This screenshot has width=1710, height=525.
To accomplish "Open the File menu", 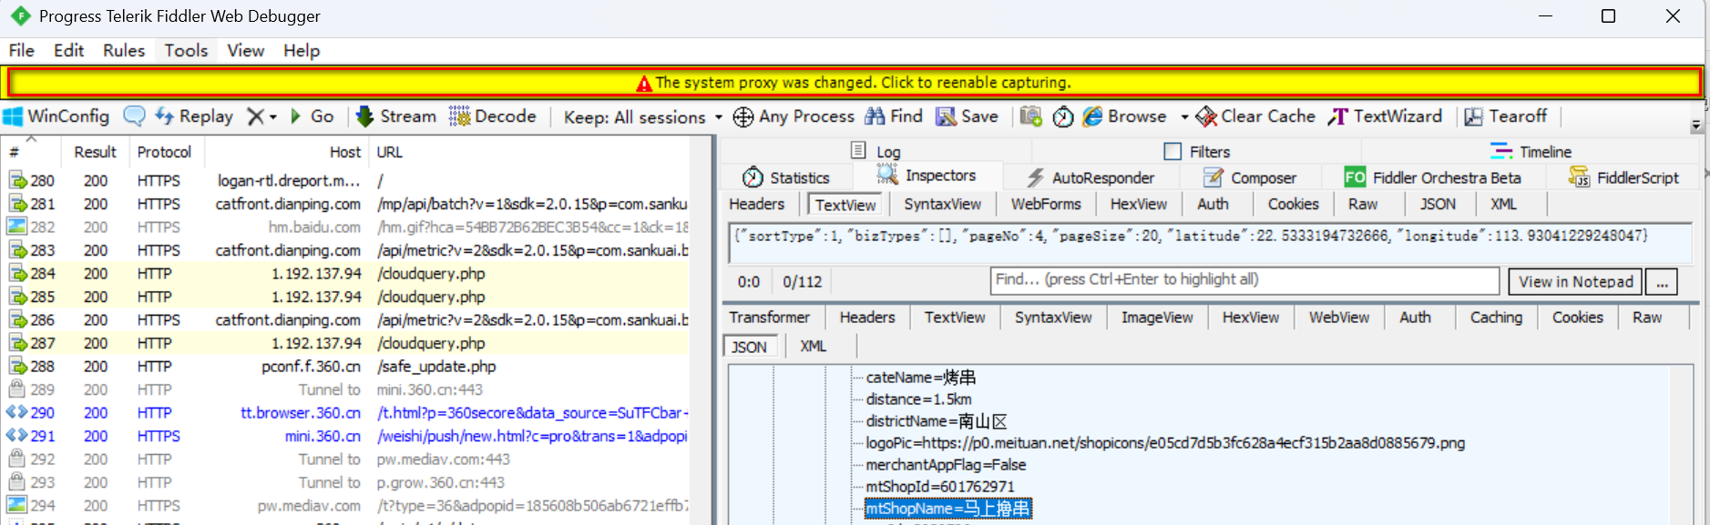I will pos(21,51).
